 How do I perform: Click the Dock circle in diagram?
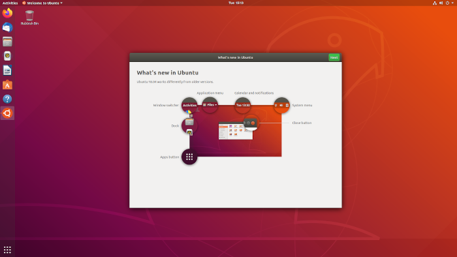point(189,126)
